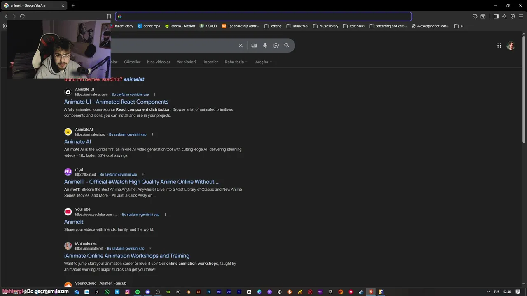Open the levorax - KickBot bookmark

coord(180,26)
